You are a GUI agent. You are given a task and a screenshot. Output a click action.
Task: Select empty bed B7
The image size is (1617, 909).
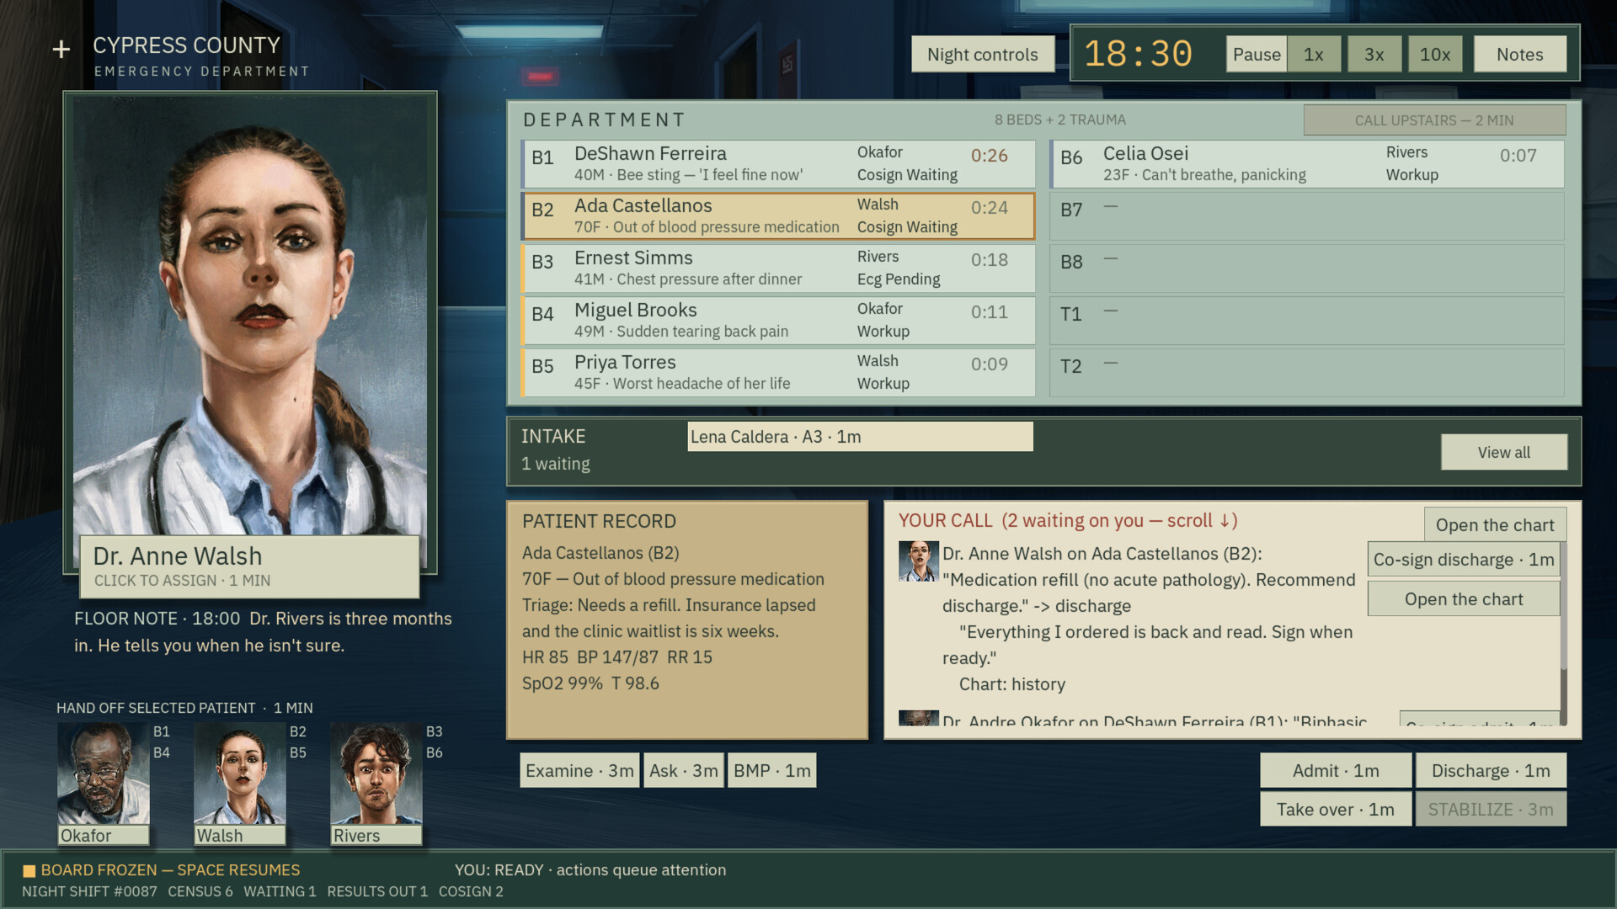pos(1307,216)
